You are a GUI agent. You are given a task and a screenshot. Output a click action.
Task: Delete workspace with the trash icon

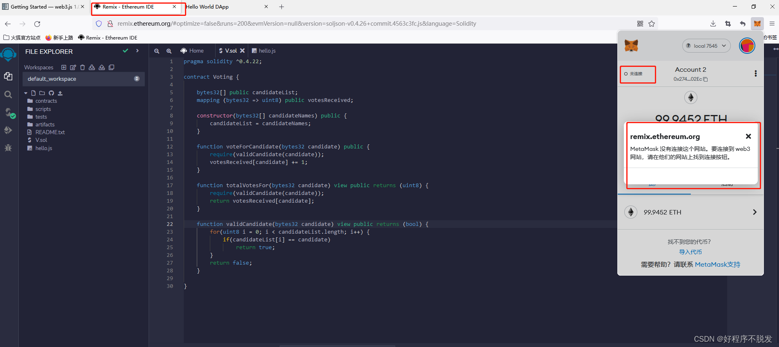(82, 67)
